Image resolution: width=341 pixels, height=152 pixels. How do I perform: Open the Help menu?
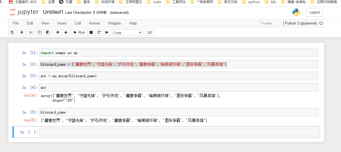click(x=133, y=23)
